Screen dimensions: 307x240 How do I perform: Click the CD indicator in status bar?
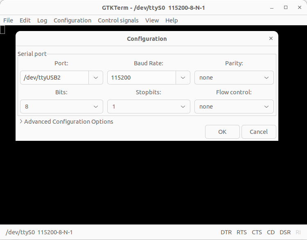tap(271, 232)
